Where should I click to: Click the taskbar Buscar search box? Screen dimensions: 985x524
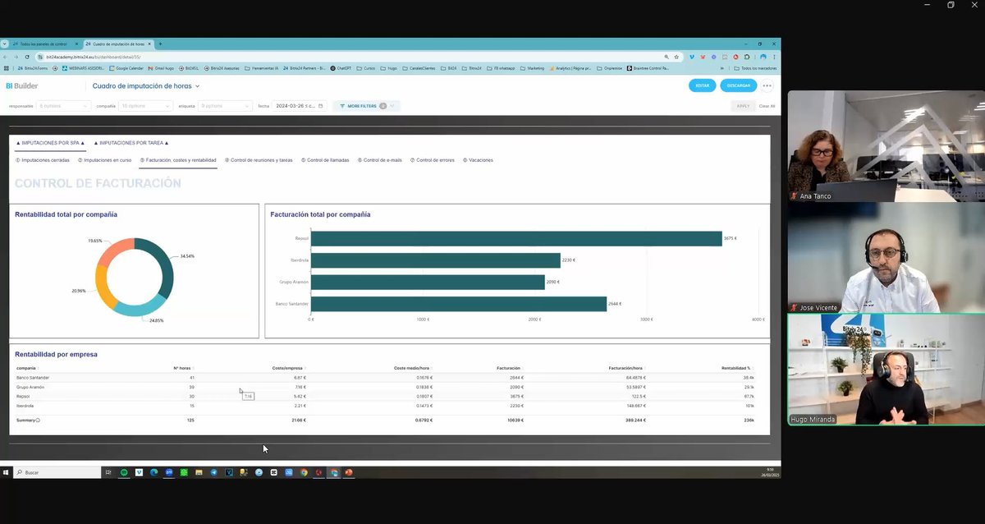(57, 472)
